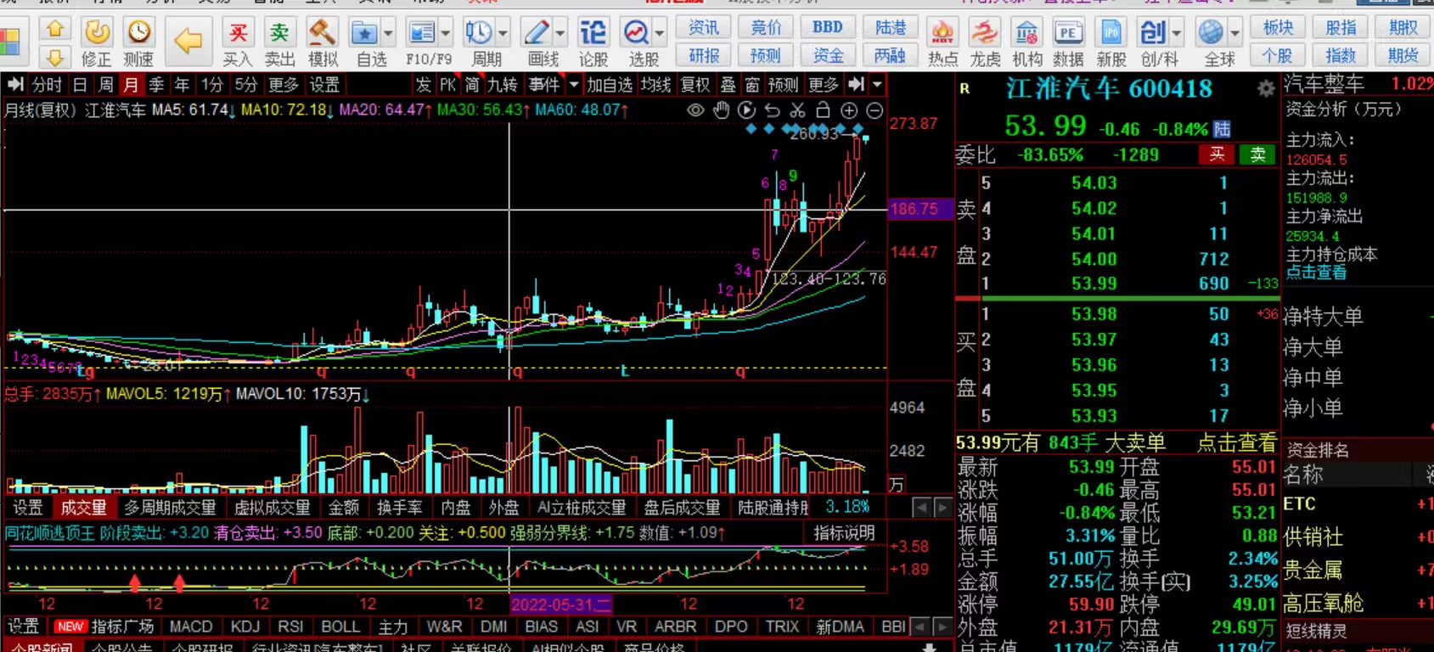Screen dimensions: 1434x652
Task: Select the 换手率 turnover rate tab
Action: click(x=399, y=508)
